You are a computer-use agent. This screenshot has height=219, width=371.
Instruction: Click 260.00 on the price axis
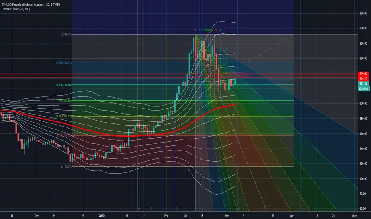[363, 59]
